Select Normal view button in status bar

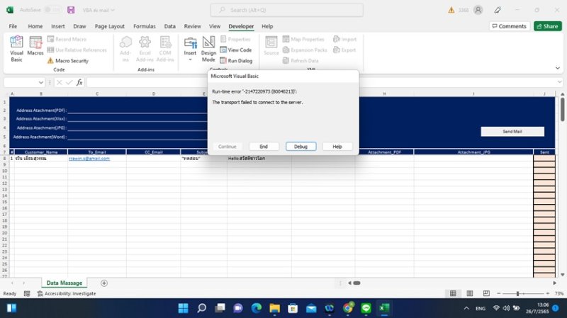[453, 293]
